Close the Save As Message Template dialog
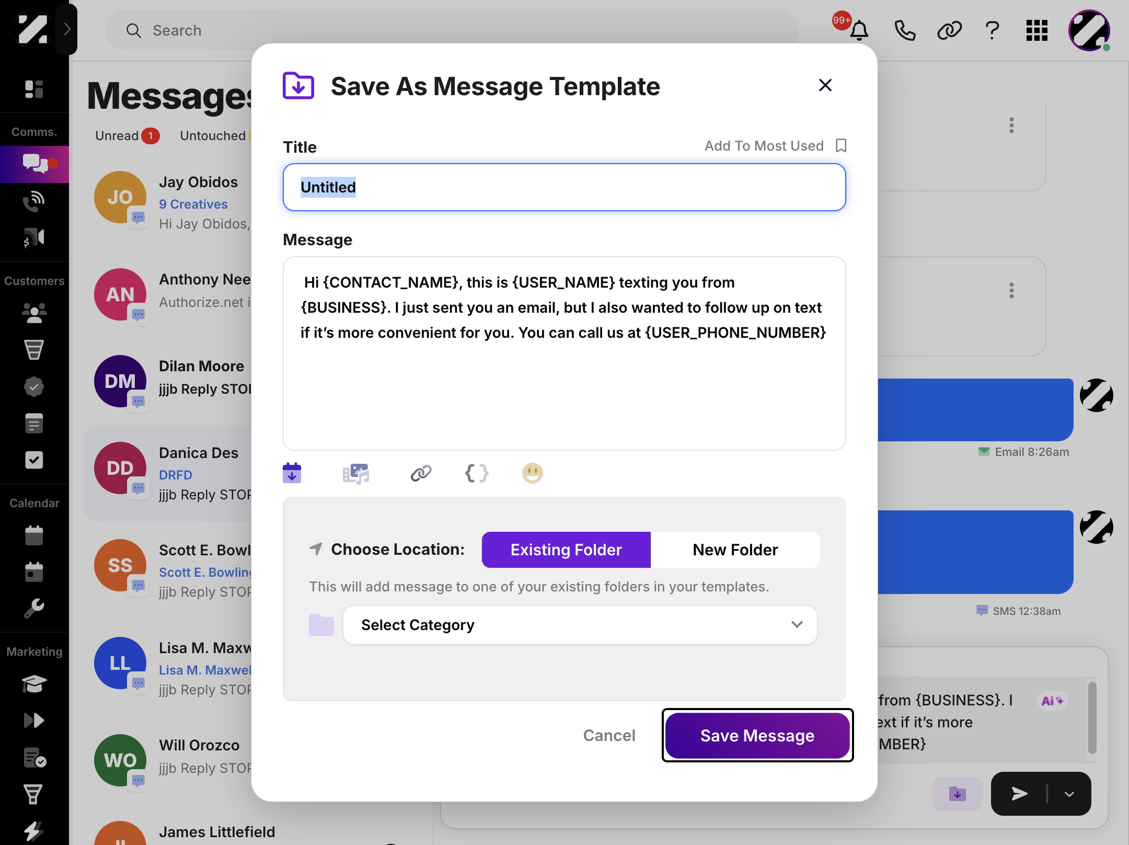This screenshot has height=845, width=1129. click(825, 85)
